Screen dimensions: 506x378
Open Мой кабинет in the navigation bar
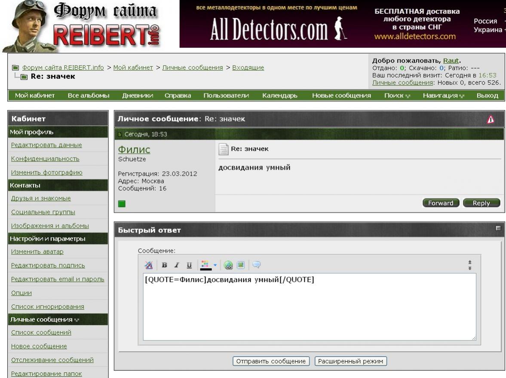[x=35, y=96]
